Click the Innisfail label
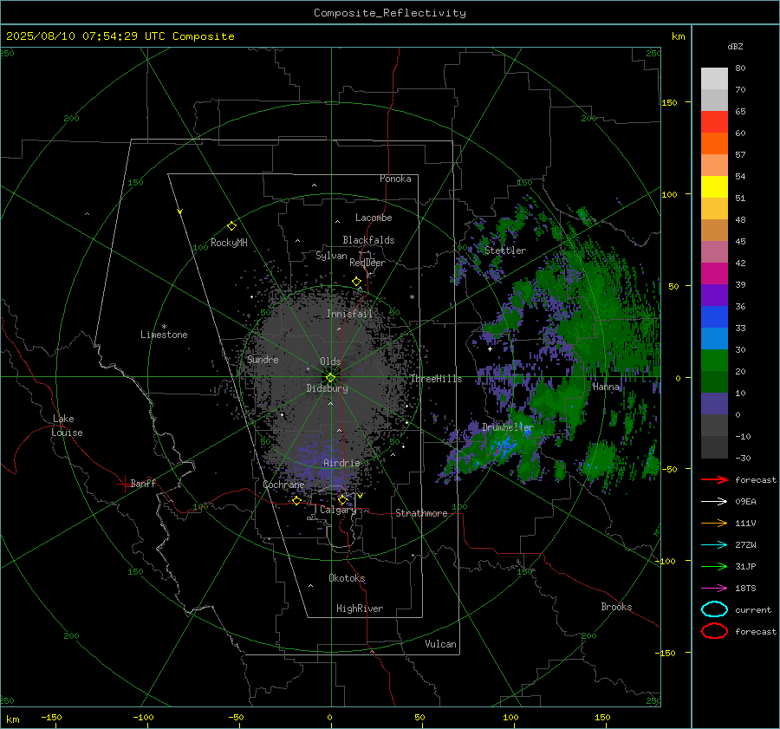The height and width of the screenshot is (729, 780). click(x=349, y=314)
